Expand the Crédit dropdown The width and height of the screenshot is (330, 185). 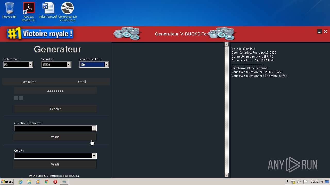94,156
